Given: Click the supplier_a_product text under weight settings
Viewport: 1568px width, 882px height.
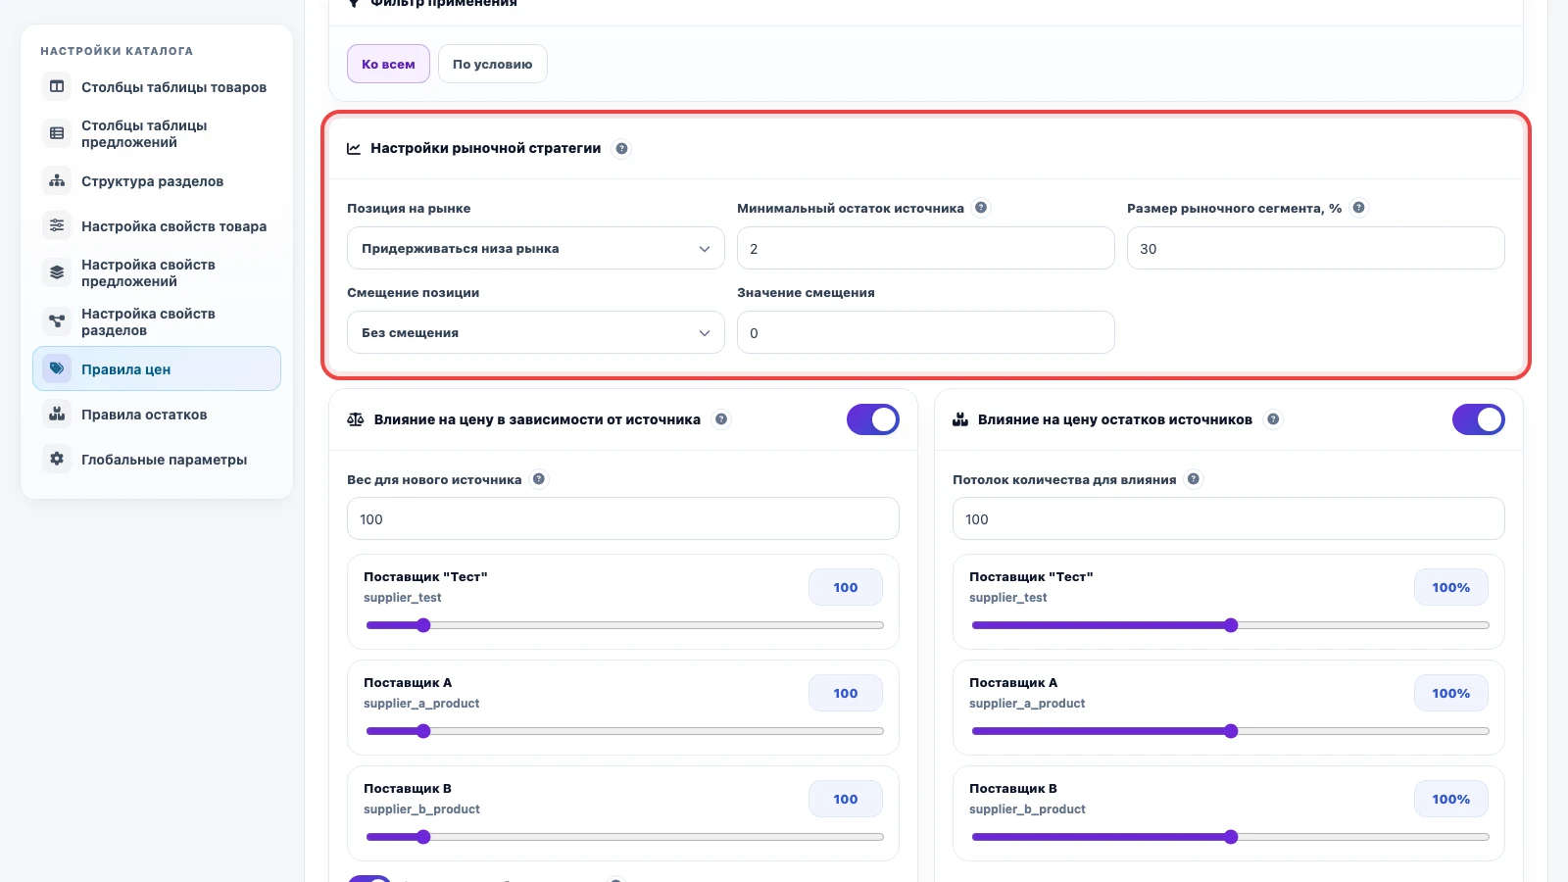Looking at the screenshot, I should pos(421,704).
